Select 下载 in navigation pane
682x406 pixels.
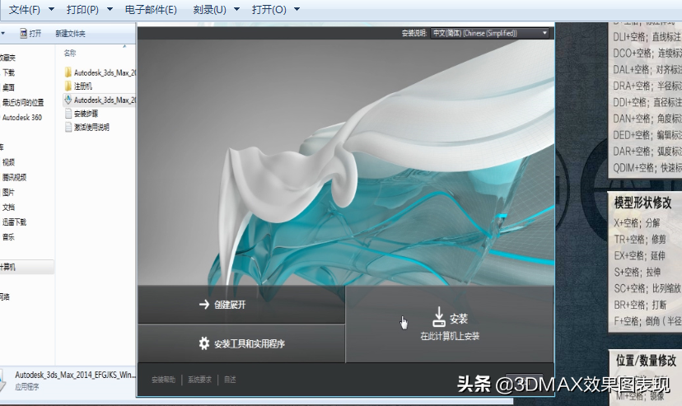(8, 72)
